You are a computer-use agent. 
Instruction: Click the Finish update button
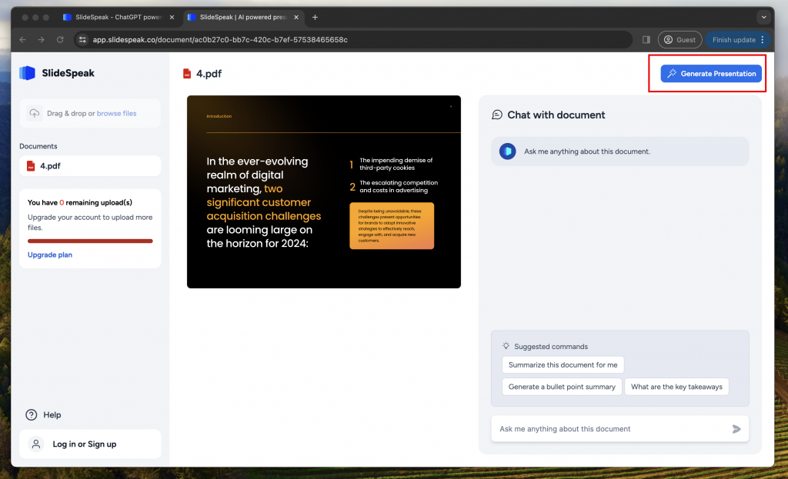(733, 40)
